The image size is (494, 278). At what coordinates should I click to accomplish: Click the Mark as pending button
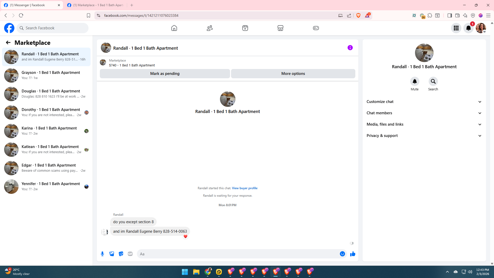165,74
